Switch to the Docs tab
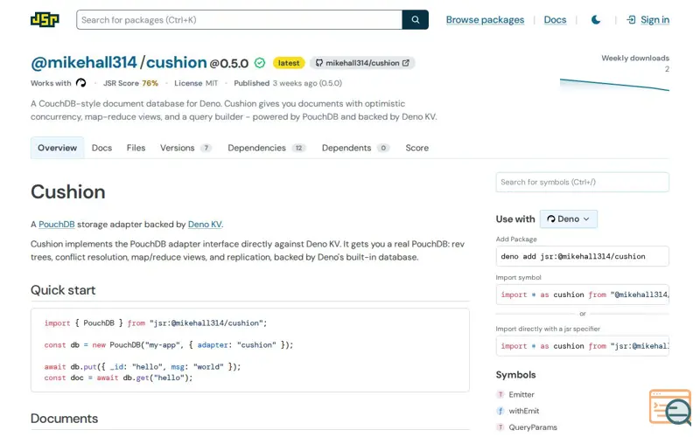This screenshot has height=437, width=700. (x=101, y=148)
